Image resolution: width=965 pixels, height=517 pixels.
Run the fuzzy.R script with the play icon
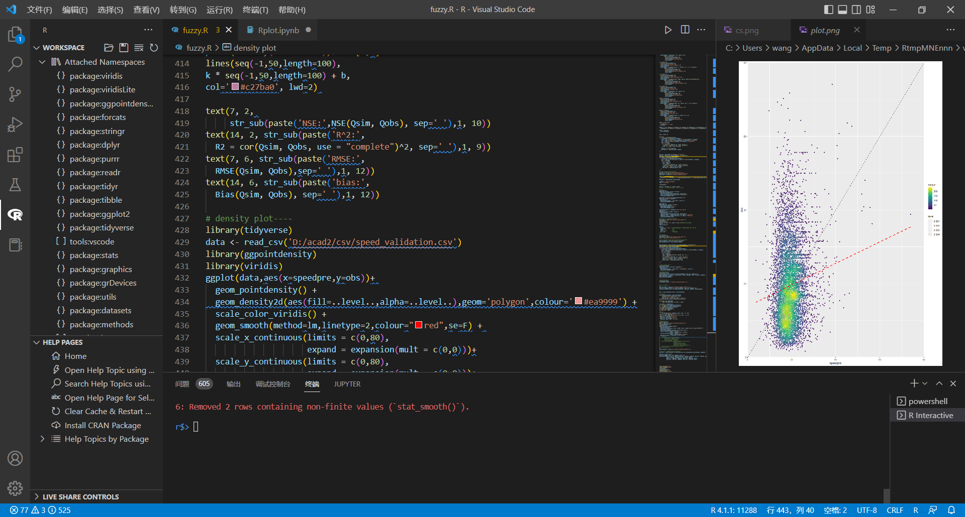(x=668, y=30)
